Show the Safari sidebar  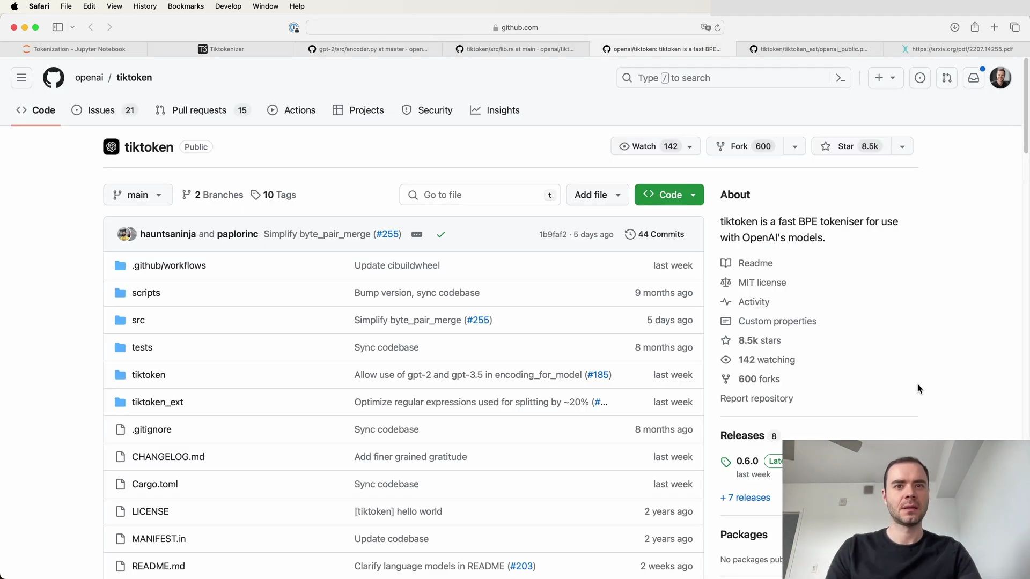[57, 27]
